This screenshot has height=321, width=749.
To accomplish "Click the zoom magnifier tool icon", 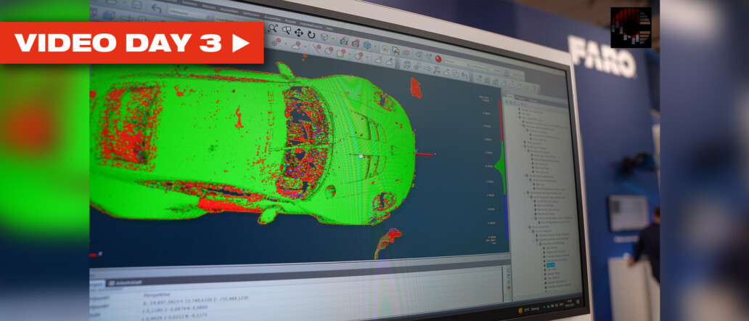I will (x=274, y=28).
